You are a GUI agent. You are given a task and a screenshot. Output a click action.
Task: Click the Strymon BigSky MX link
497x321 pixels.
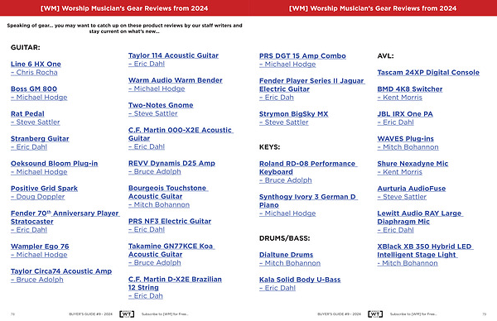293,114
